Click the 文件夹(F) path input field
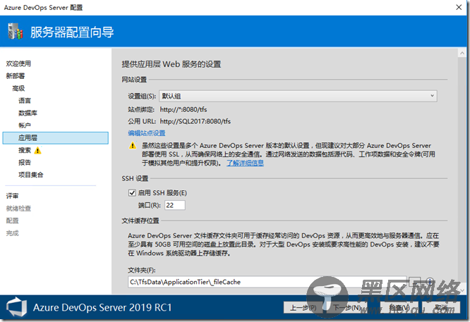This screenshot has height=322, width=470. pyautogui.click(x=267, y=282)
